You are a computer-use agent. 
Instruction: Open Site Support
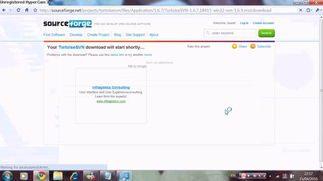pos(135,35)
